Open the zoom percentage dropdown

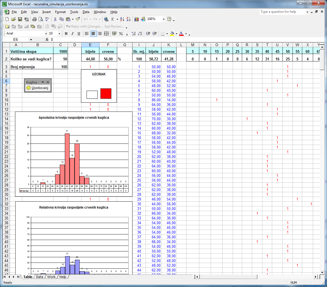click(x=164, y=19)
